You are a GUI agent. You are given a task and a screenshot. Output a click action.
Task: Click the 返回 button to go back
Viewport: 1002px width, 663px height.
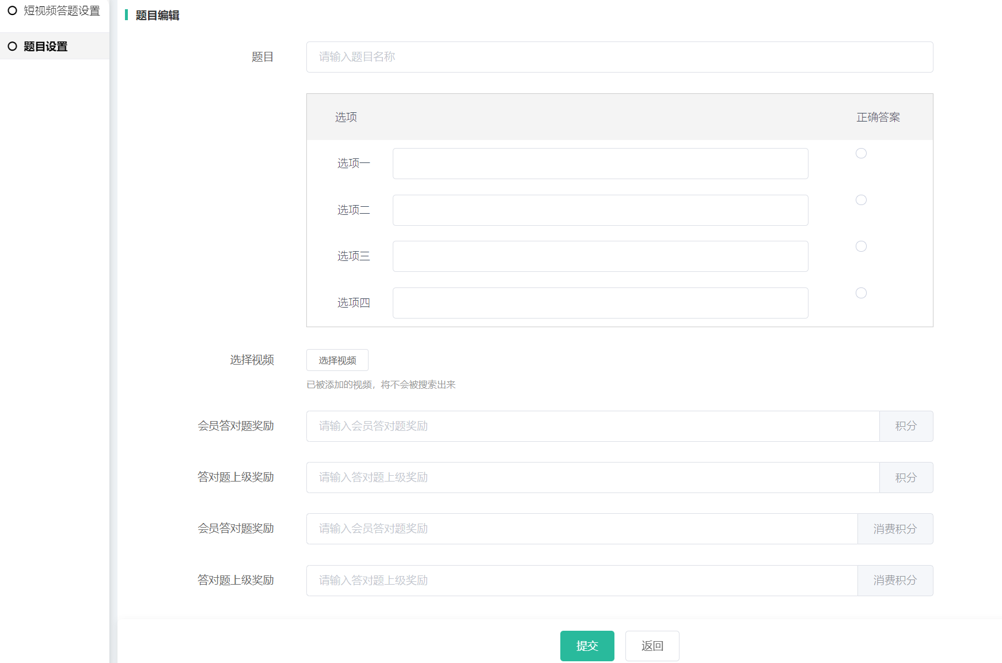pos(652,646)
